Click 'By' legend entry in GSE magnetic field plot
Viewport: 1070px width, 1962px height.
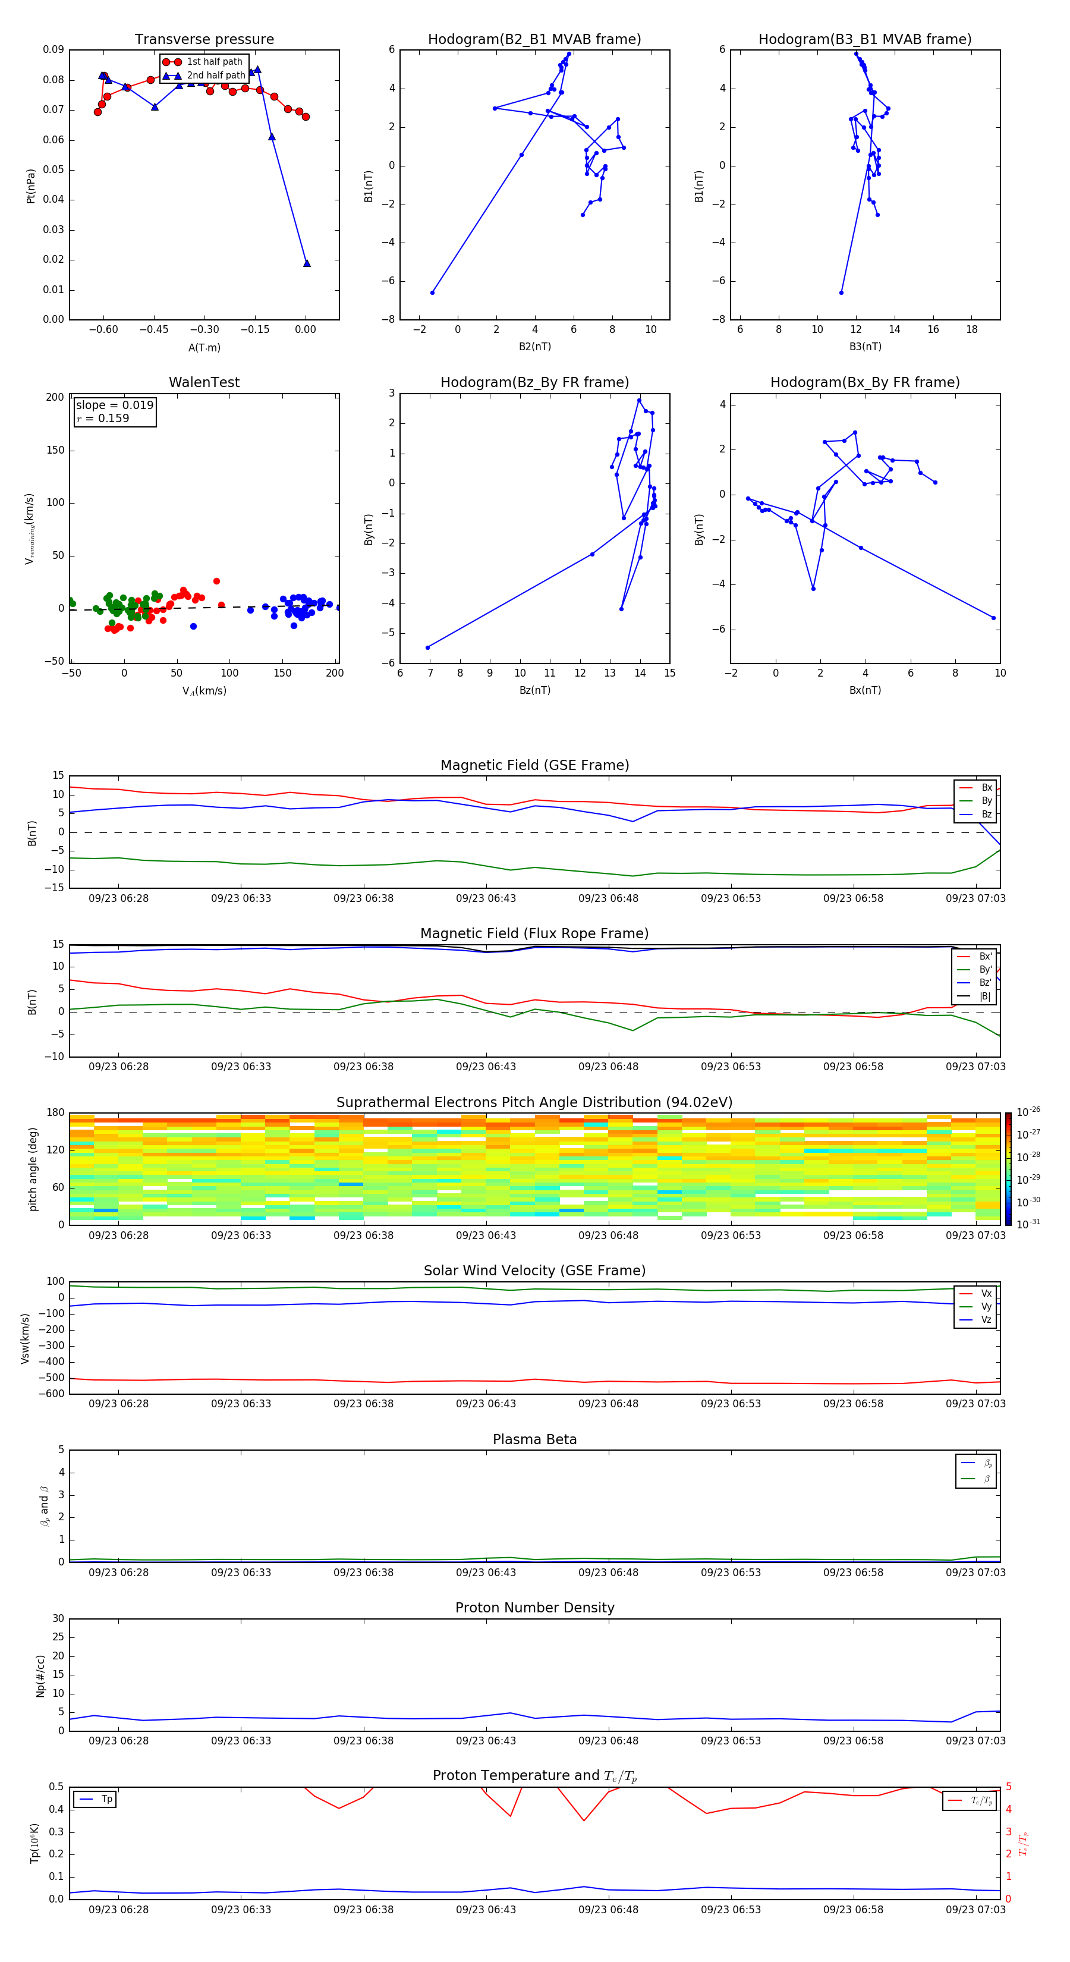[975, 800]
